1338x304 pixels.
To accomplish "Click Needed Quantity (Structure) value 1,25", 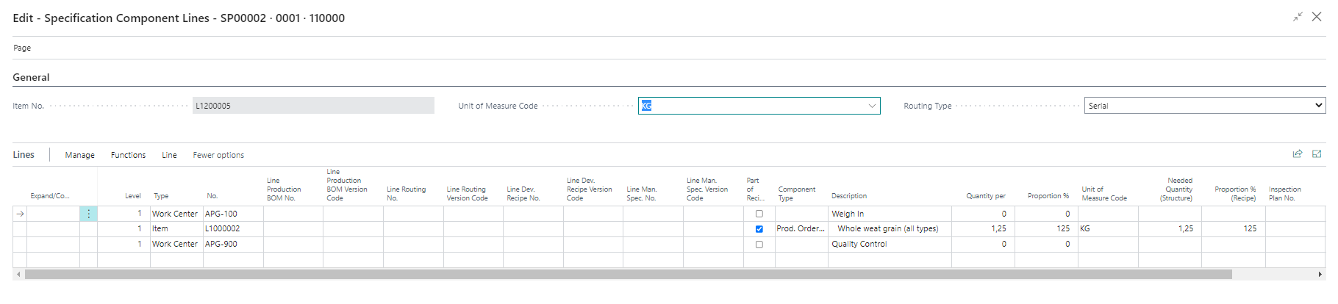I will [1170, 229].
